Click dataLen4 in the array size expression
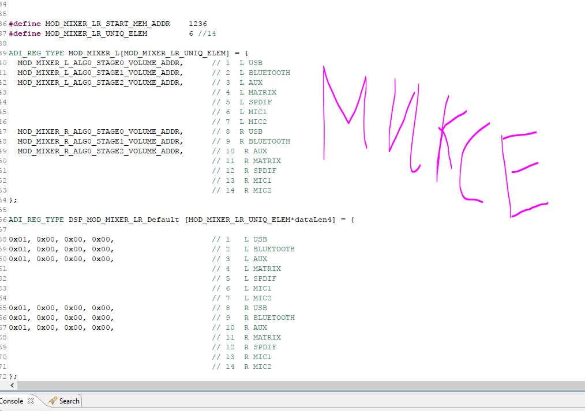 pyautogui.click(x=313, y=220)
